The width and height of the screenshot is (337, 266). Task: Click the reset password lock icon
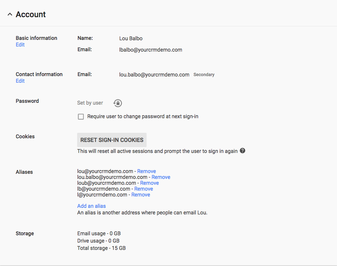tap(118, 103)
